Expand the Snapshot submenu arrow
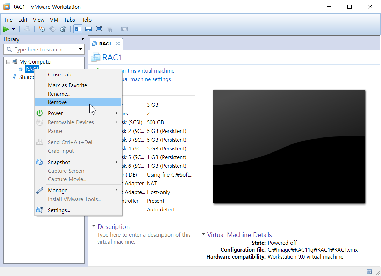The width and height of the screenshot is (381, 276). [x=116, y=162]
